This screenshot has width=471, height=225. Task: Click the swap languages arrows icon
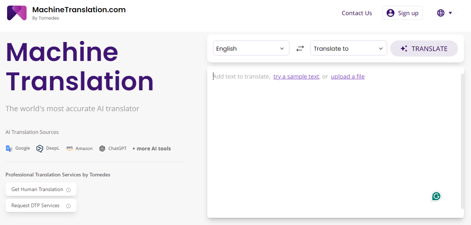[x=300, y=48]
